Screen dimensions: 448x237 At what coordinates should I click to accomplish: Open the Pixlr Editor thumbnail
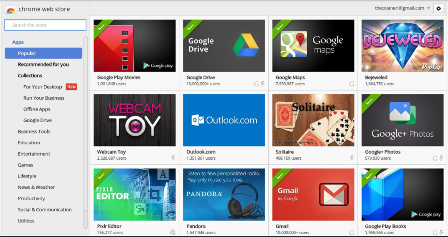click(x=135, y=195)
